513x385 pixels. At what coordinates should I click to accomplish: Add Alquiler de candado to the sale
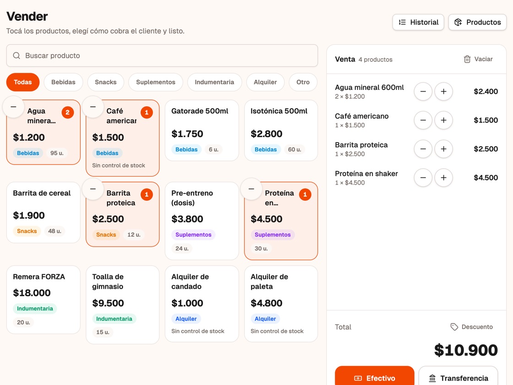pos(202,304)
